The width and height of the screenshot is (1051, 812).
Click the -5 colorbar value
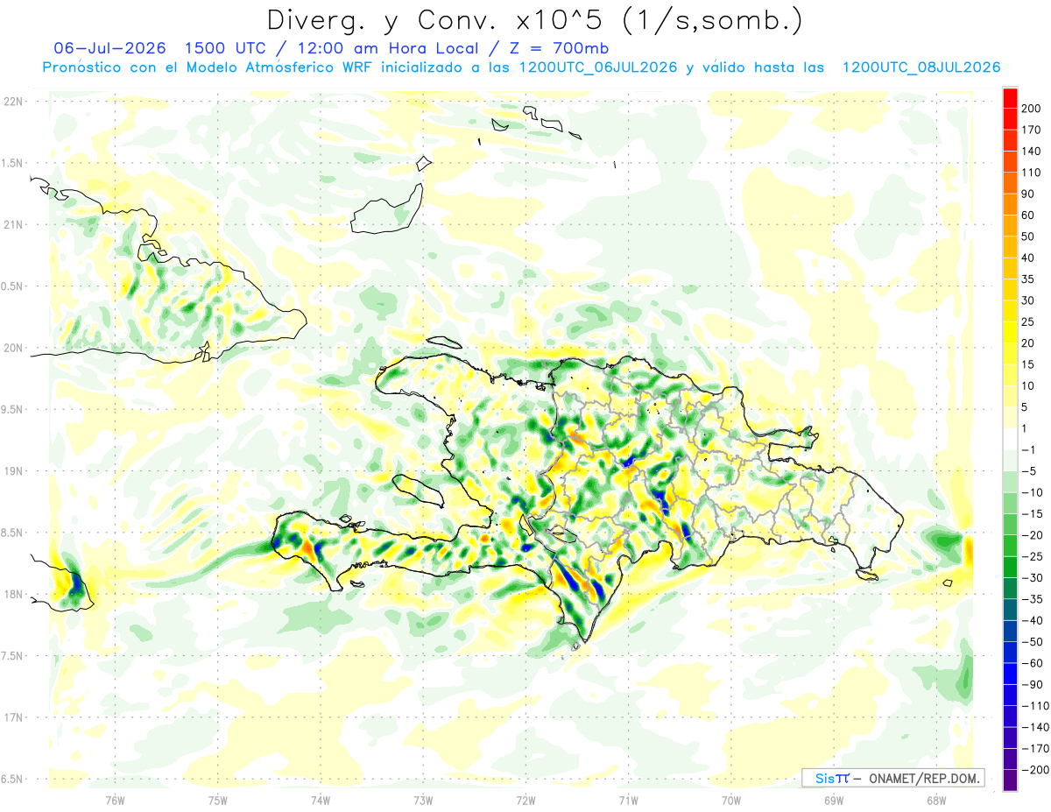pos(1028,470)
